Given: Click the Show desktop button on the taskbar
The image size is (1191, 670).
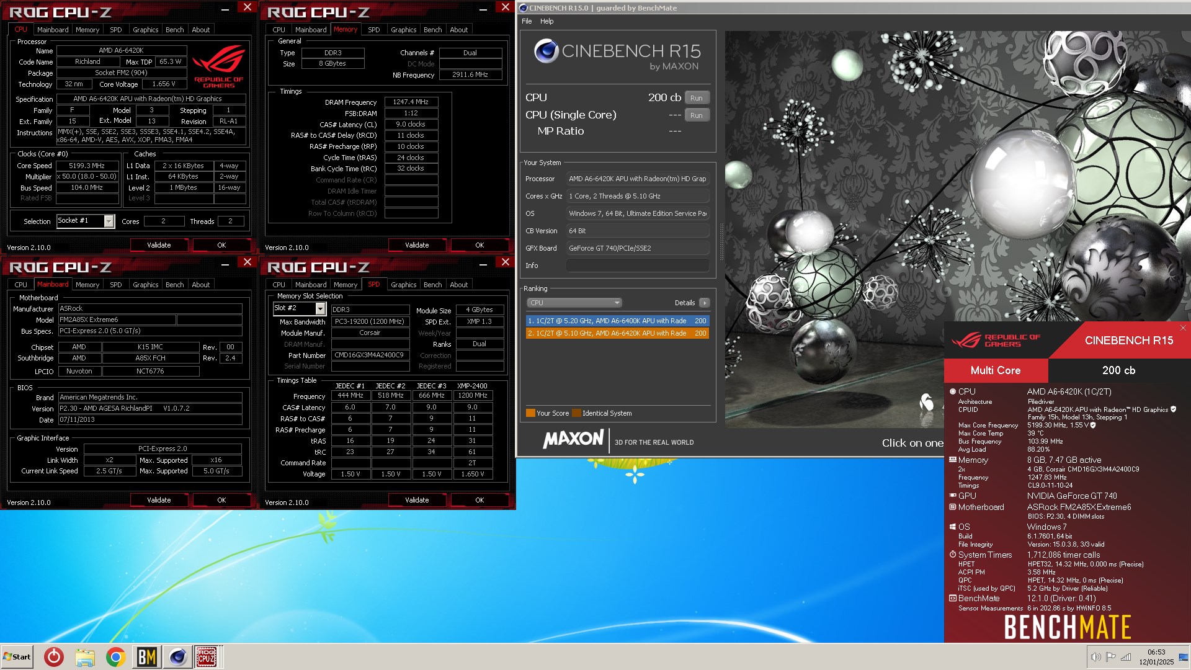Looking at the screenshot, I should click(x=1184, y=657).
